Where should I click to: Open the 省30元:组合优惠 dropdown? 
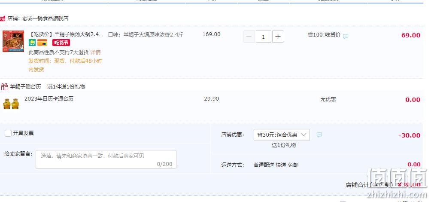click(x=282, y=135)
